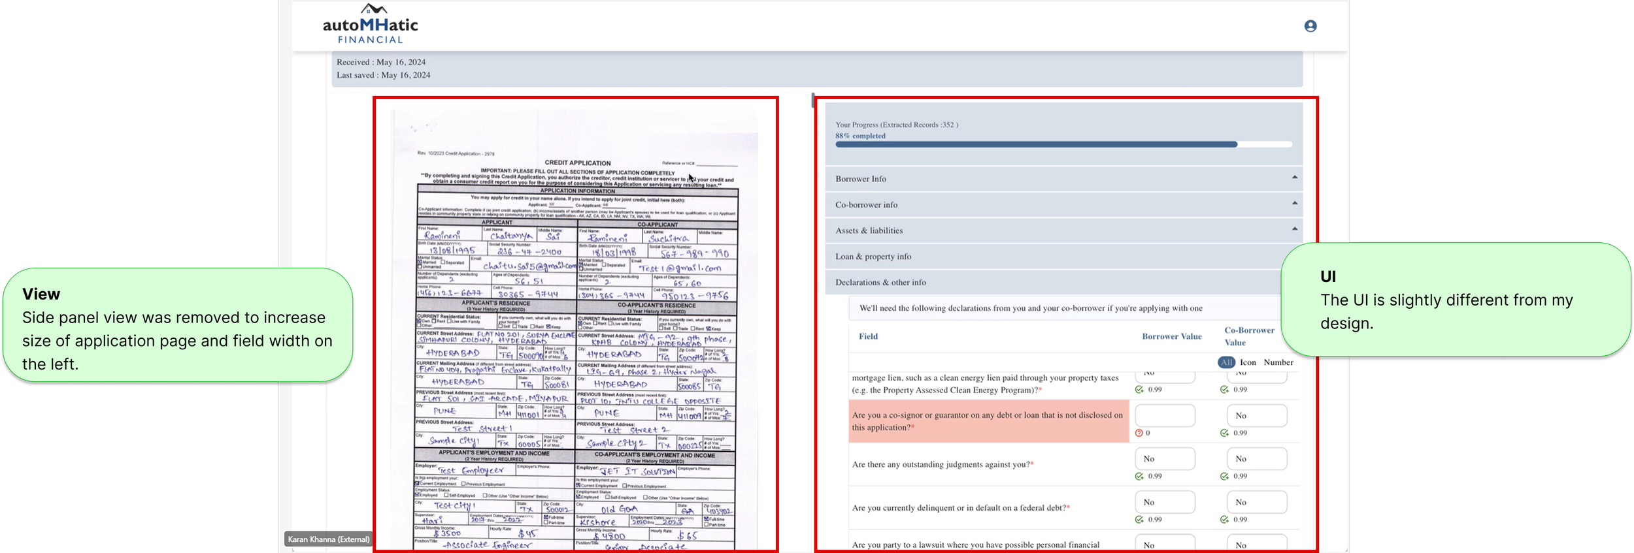Image resolution: width=1634 pixels, height=553 pixels.
Task: Click borrower value field for federal debt
Action: [x=1165, y=502]
